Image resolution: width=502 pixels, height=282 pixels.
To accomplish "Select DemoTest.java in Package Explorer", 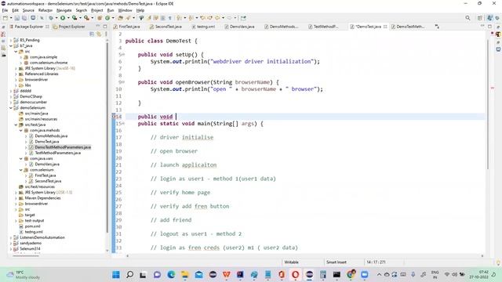I will tap(47, 142).
